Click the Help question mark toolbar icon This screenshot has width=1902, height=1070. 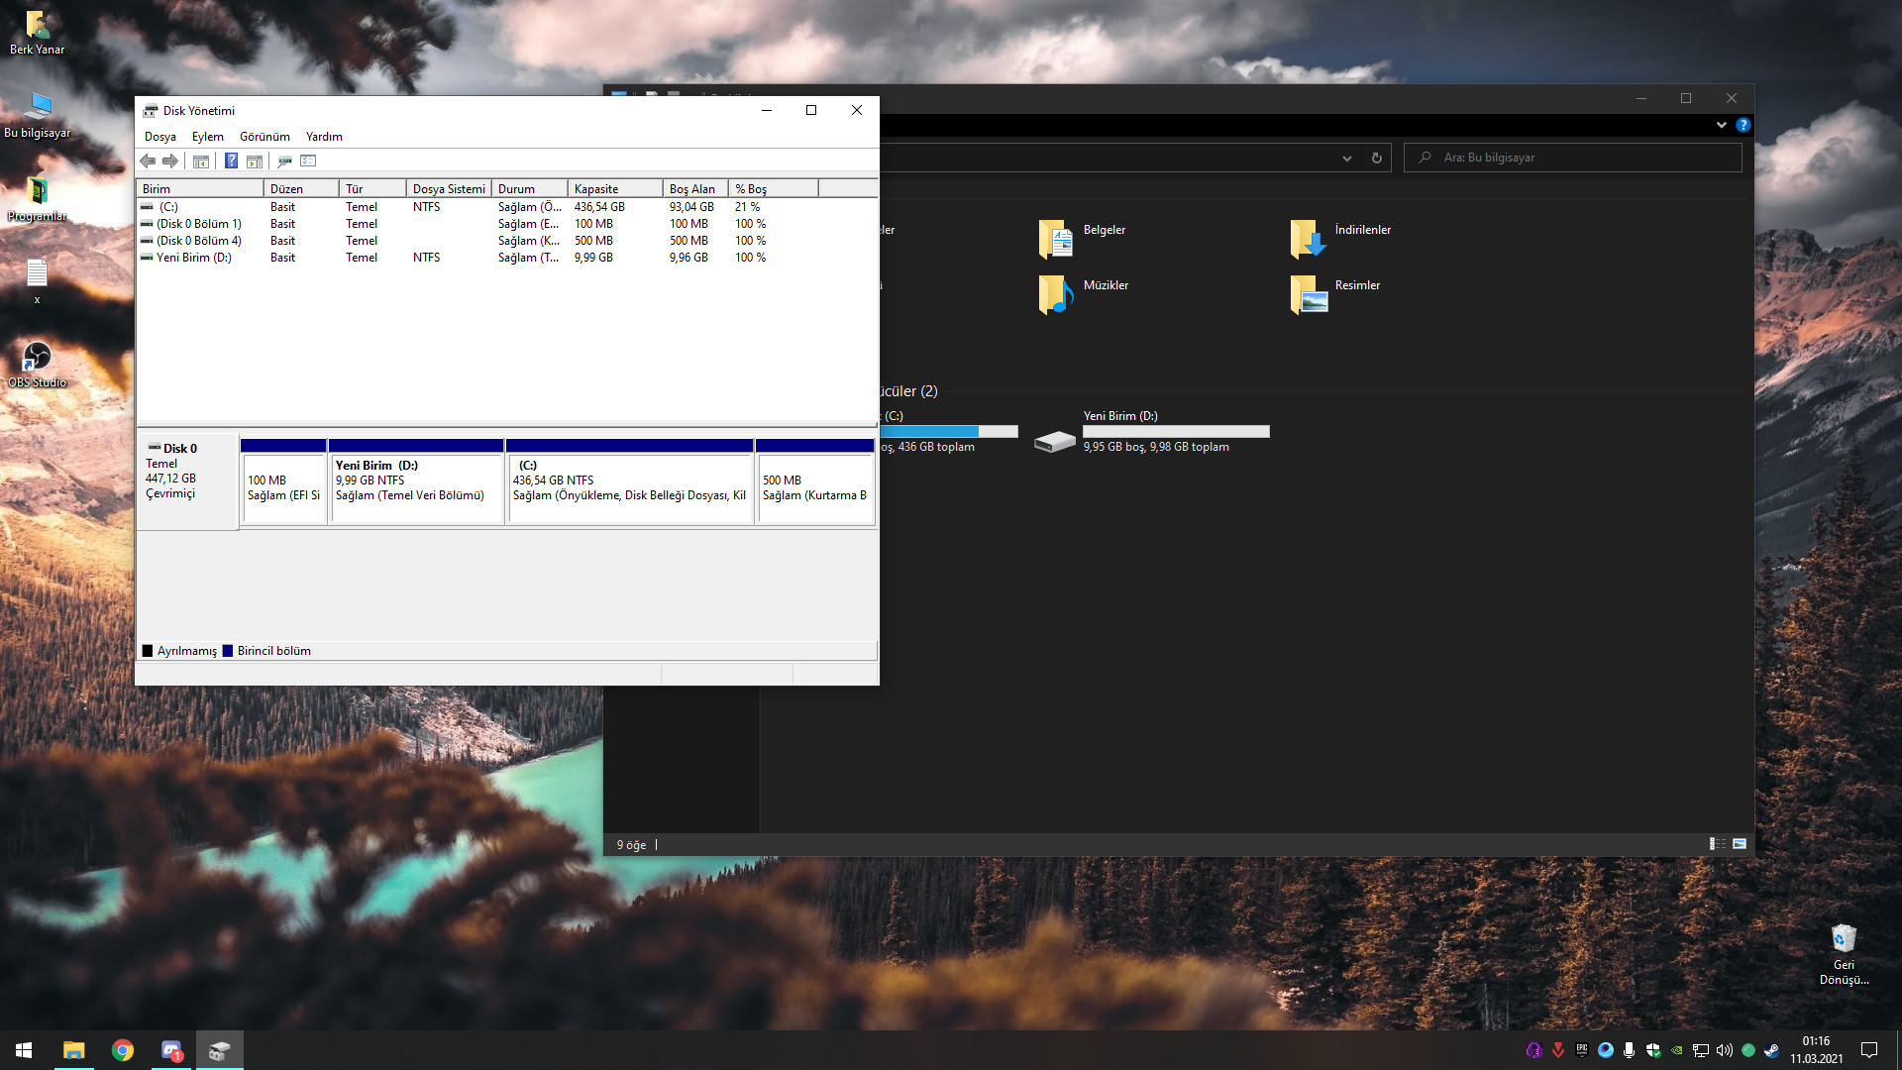[x=231, y=161]
